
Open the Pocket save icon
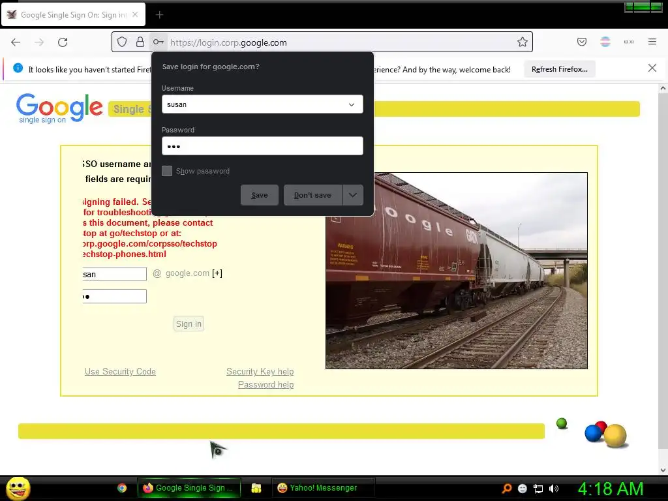(582, 42)
